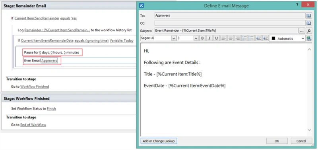
Task: Open string builder ellipsis for Subject
Action: tap(302, 31)
